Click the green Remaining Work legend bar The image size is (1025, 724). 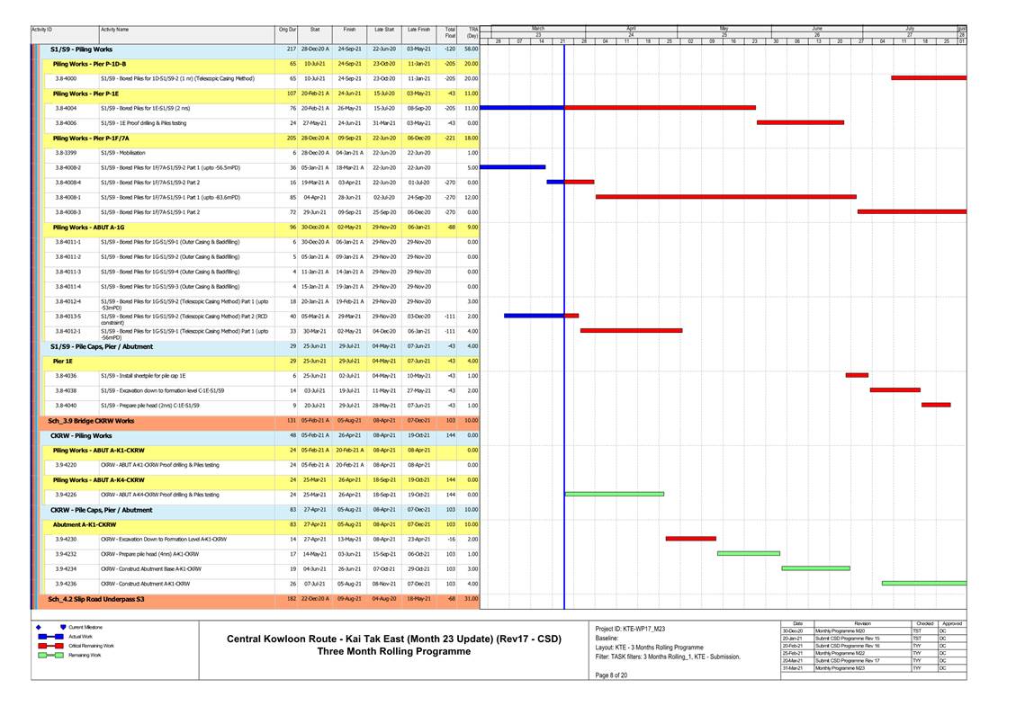pos(49,655)
